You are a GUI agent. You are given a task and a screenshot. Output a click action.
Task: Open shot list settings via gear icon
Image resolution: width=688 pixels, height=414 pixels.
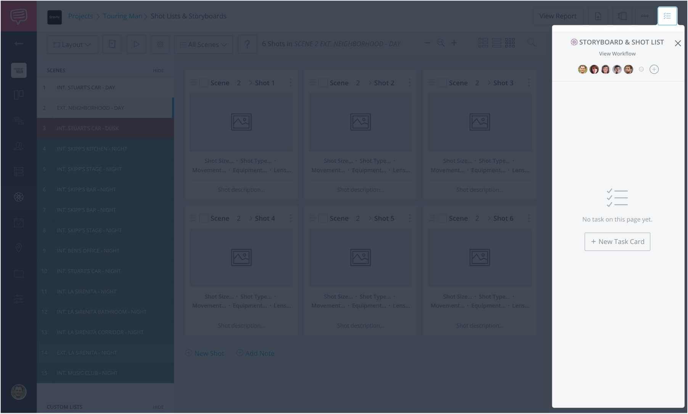tap(160, 44)
